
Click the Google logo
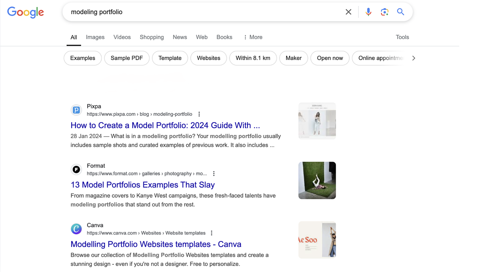(x=25, y=12)
